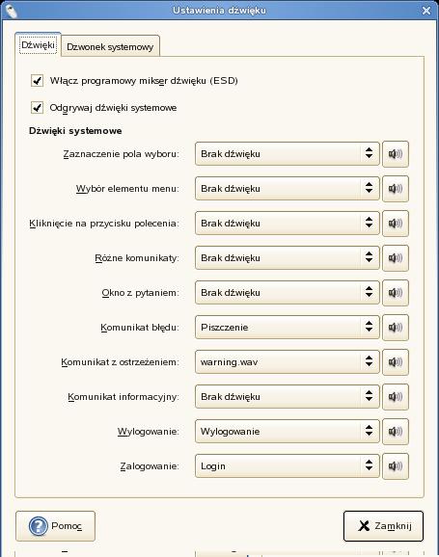This screenshot has height=557, width=439.
Task: Close the Ustawienia dźwięku window
Action: pos(426,11)
